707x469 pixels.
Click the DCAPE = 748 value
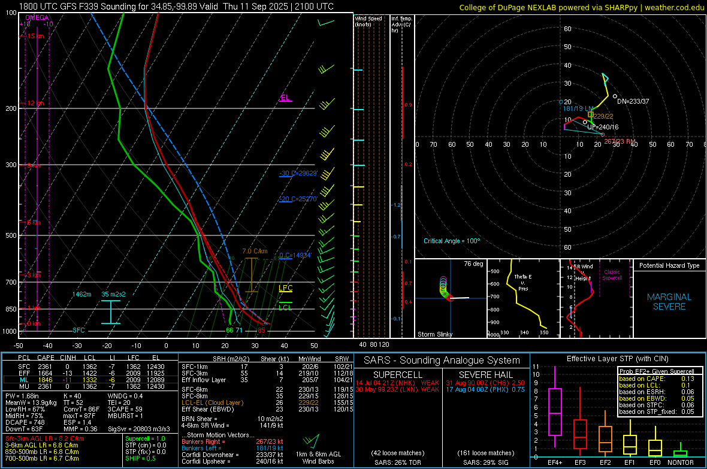point(25,422)
